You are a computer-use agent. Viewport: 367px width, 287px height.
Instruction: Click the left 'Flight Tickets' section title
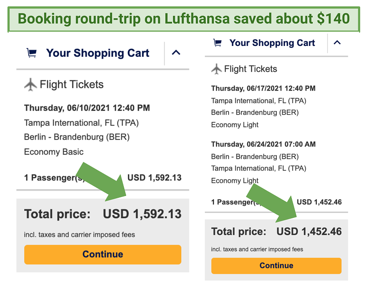(x=71, y=84)
